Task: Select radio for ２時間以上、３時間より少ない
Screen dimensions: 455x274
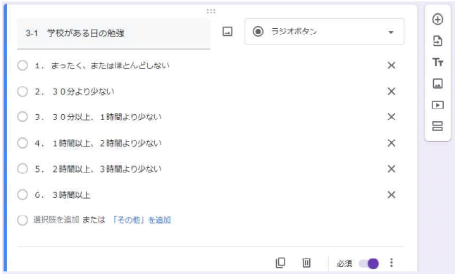Action: (23, 168)
